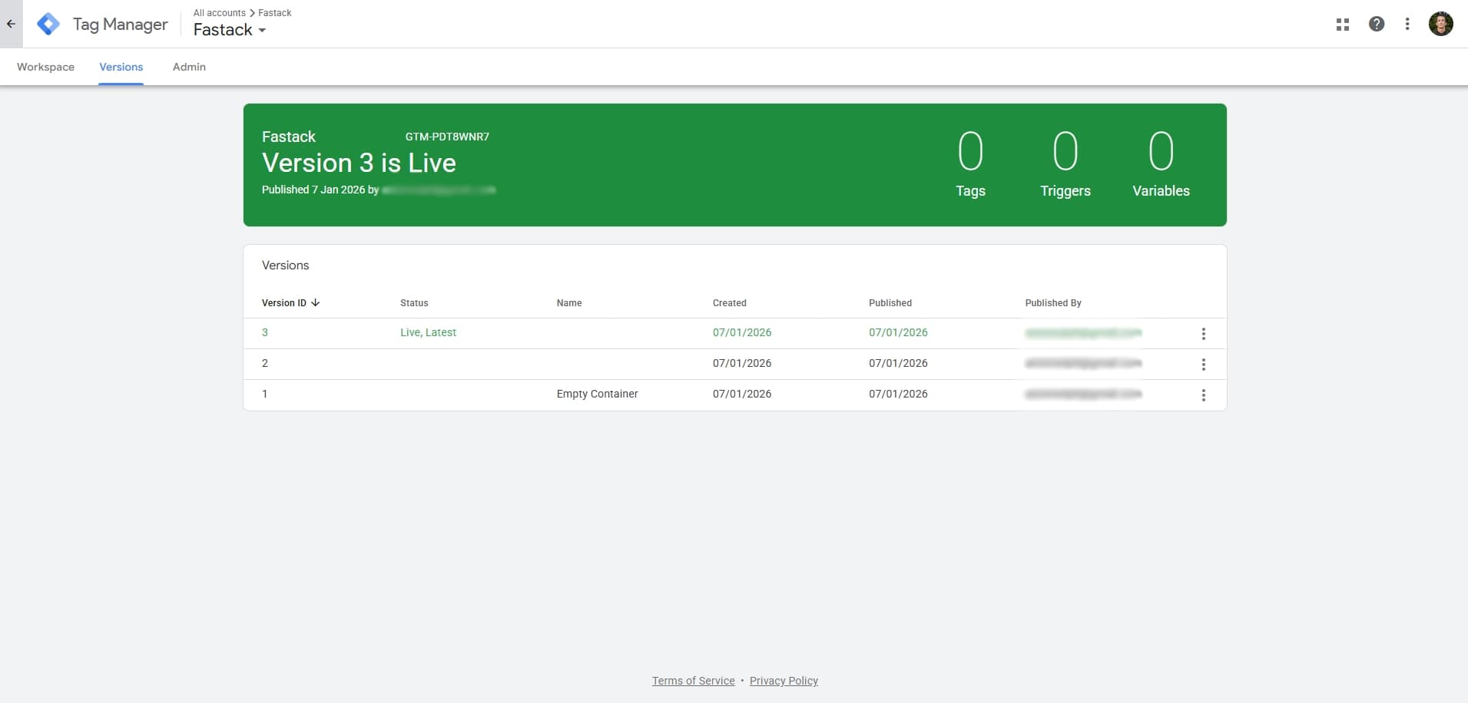
Task: Click the Created column header
Action: 730,303
